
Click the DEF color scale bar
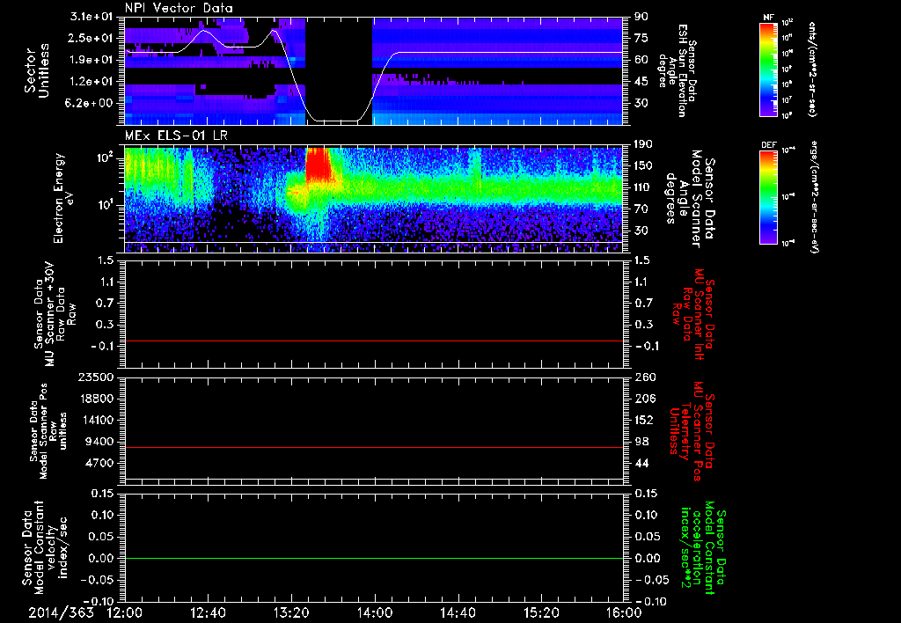pos(769,197)
